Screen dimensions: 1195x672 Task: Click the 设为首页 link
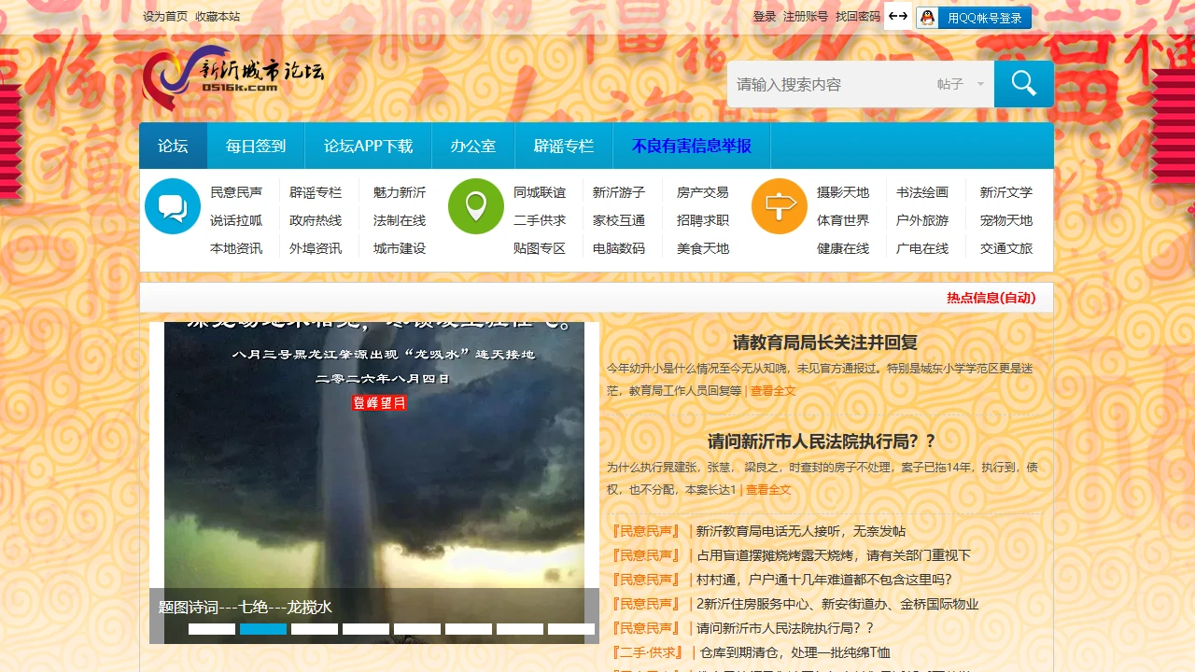165,17
